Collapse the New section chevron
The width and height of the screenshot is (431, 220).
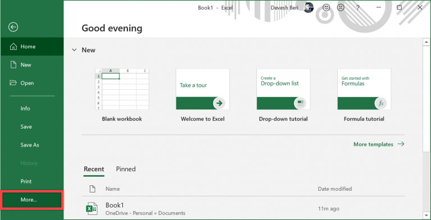pyautogui.click(x=74, y=50)
